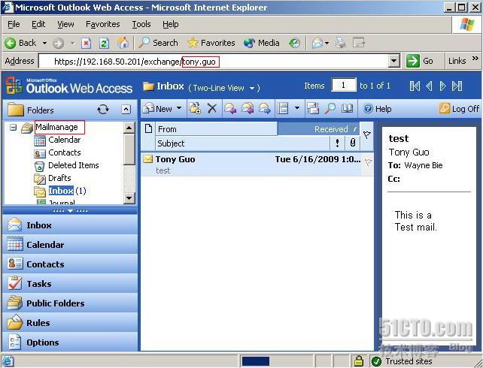The height and width of the screenshot is (368, 483).
Task: Sort by the From column header
Action: coord(216,129)
